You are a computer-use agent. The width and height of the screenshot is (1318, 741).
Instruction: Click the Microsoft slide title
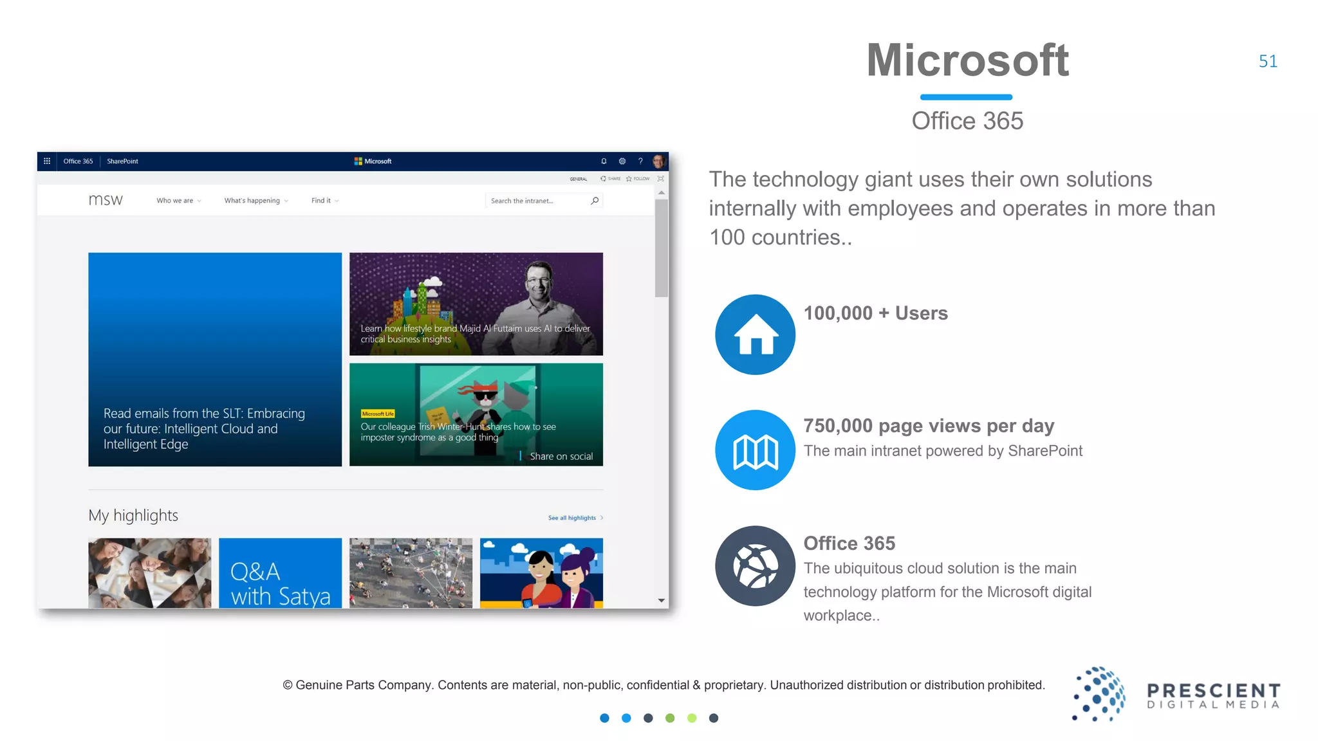(x=967, y=60)
